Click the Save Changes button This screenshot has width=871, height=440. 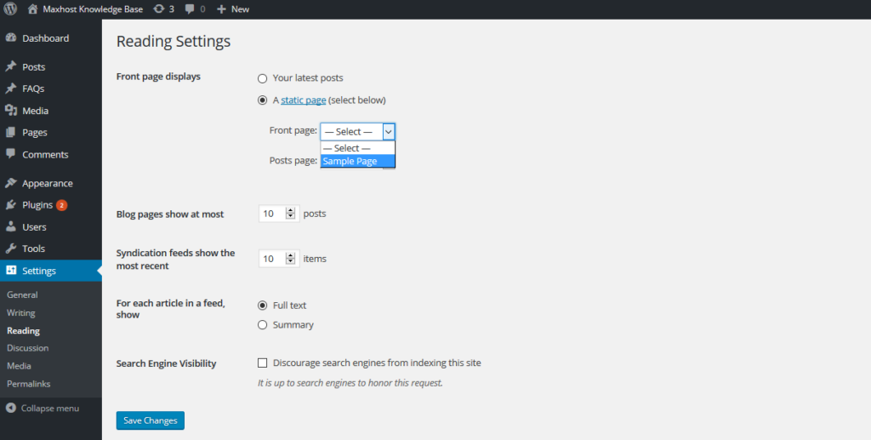151,420
